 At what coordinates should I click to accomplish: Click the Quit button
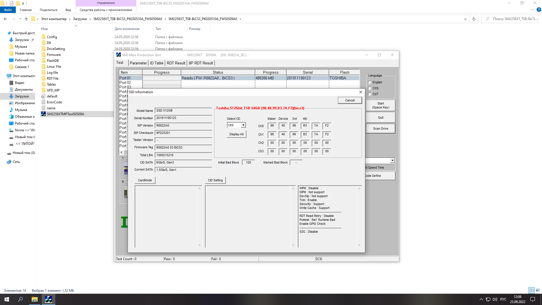pyautogui.click(x=381, y=117)
